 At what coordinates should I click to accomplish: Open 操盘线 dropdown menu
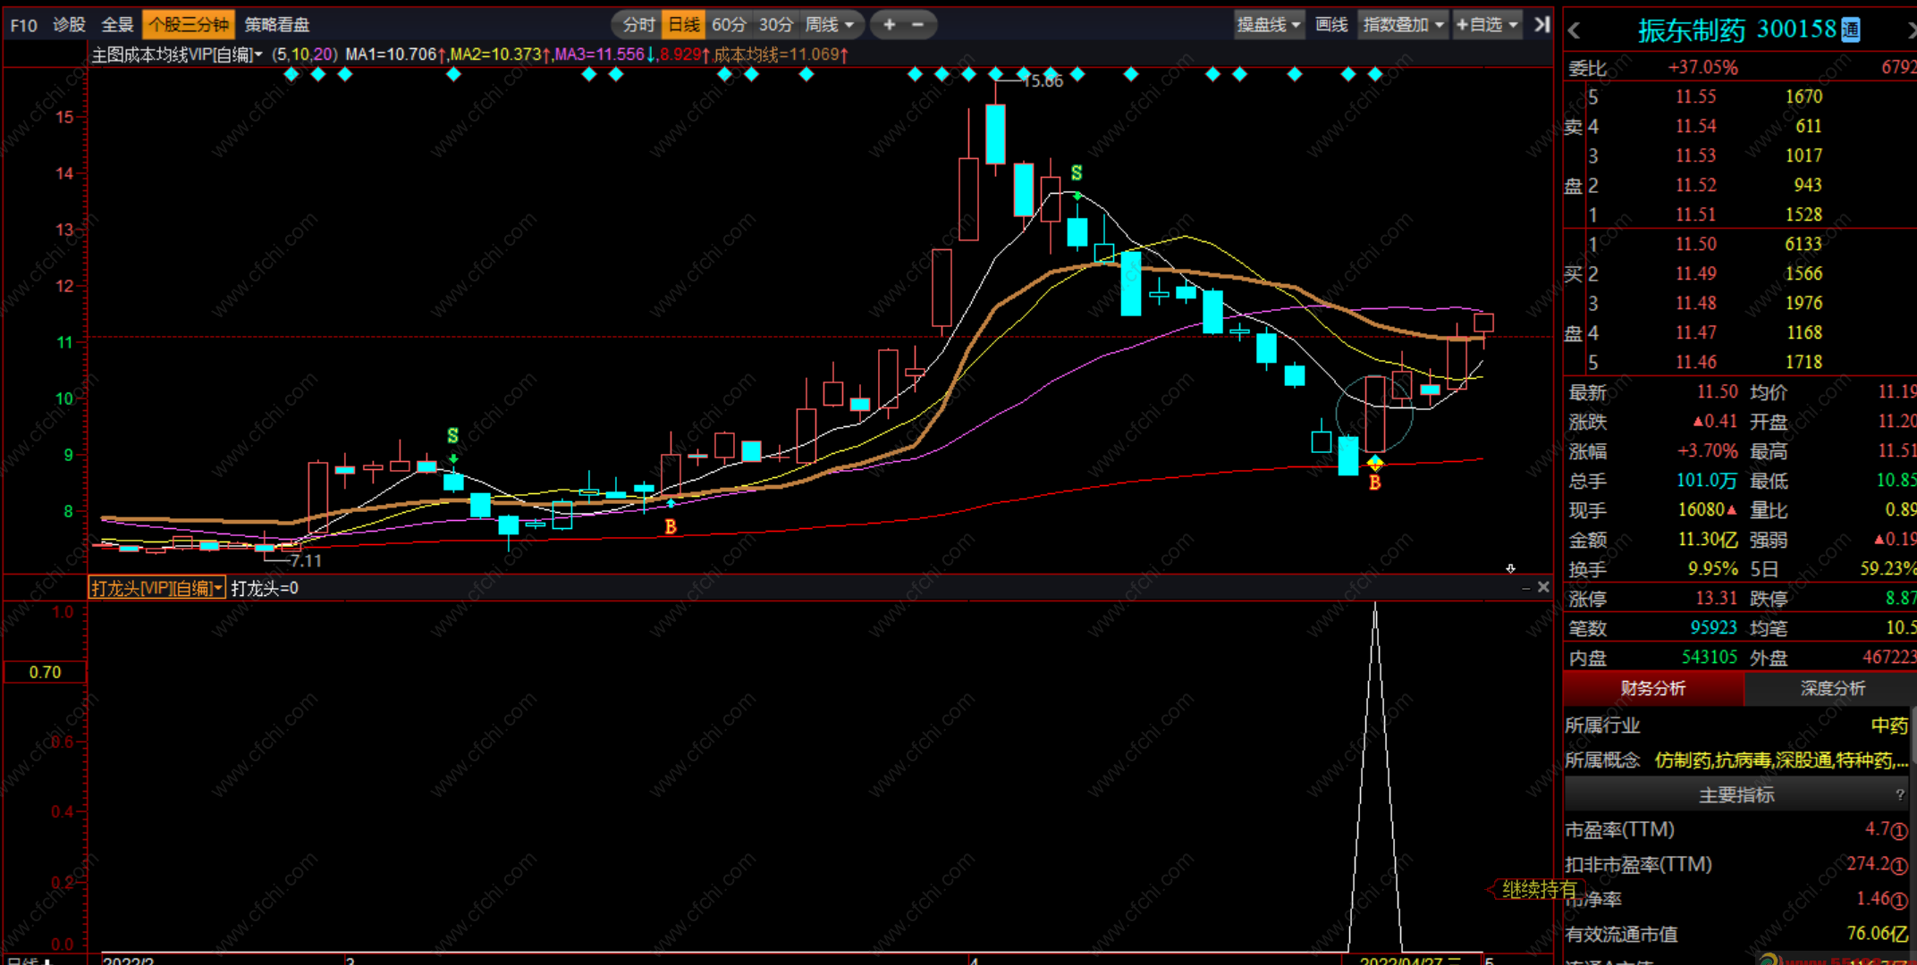tap(1268, 25)
